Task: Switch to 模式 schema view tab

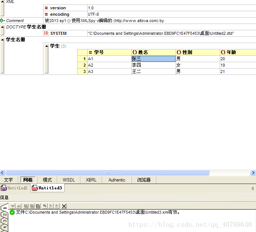Action: pos(48,180)
